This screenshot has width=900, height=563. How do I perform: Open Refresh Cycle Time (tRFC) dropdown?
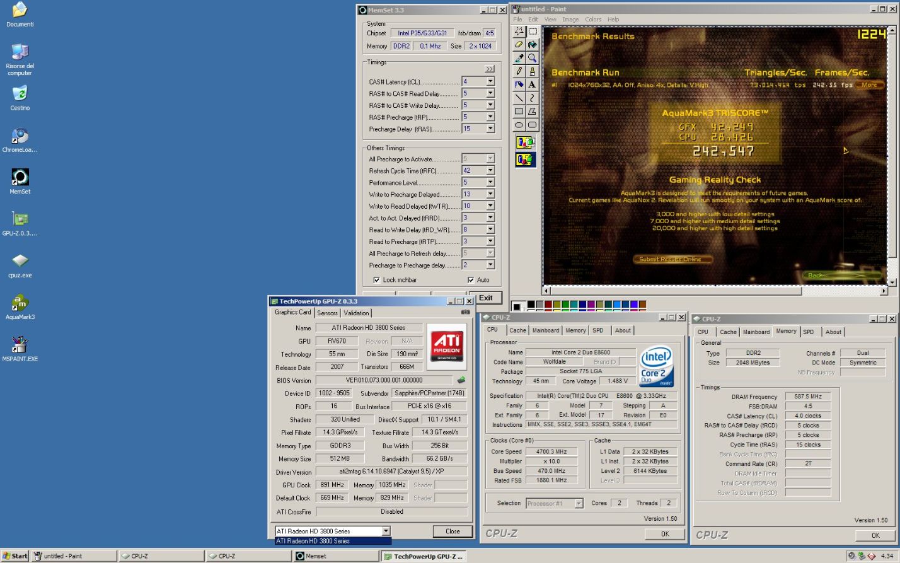490,170
